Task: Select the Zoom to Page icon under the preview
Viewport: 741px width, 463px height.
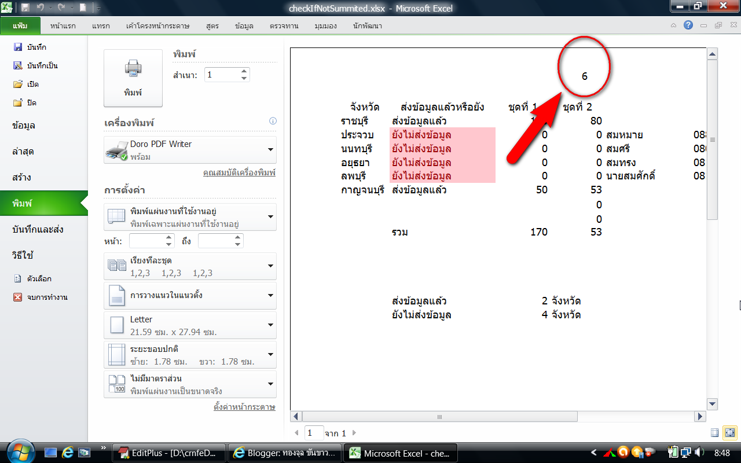Action: click(730, 433)
